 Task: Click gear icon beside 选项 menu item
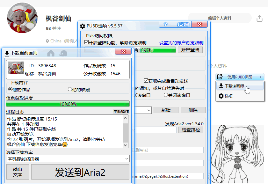[x=221, y=96]
